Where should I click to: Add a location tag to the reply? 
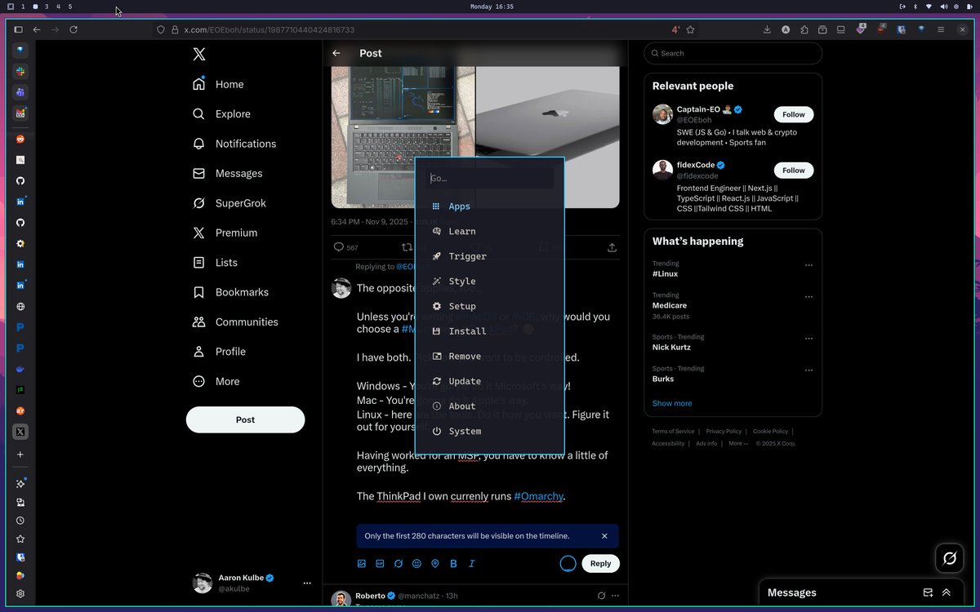(x=435, y=563)
